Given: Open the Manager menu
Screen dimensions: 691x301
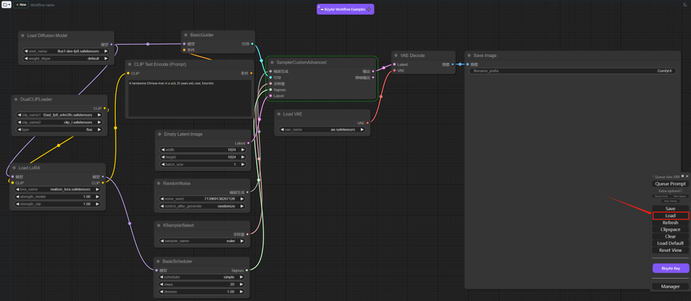Looking at the screenshot, I should coord(671,286).
